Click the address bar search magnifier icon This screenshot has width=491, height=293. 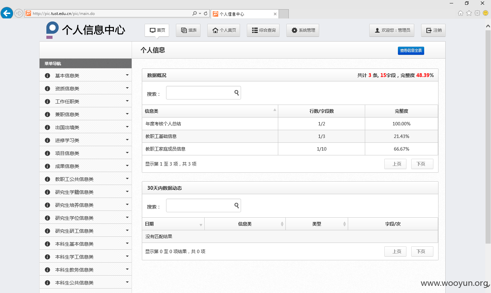194,14
